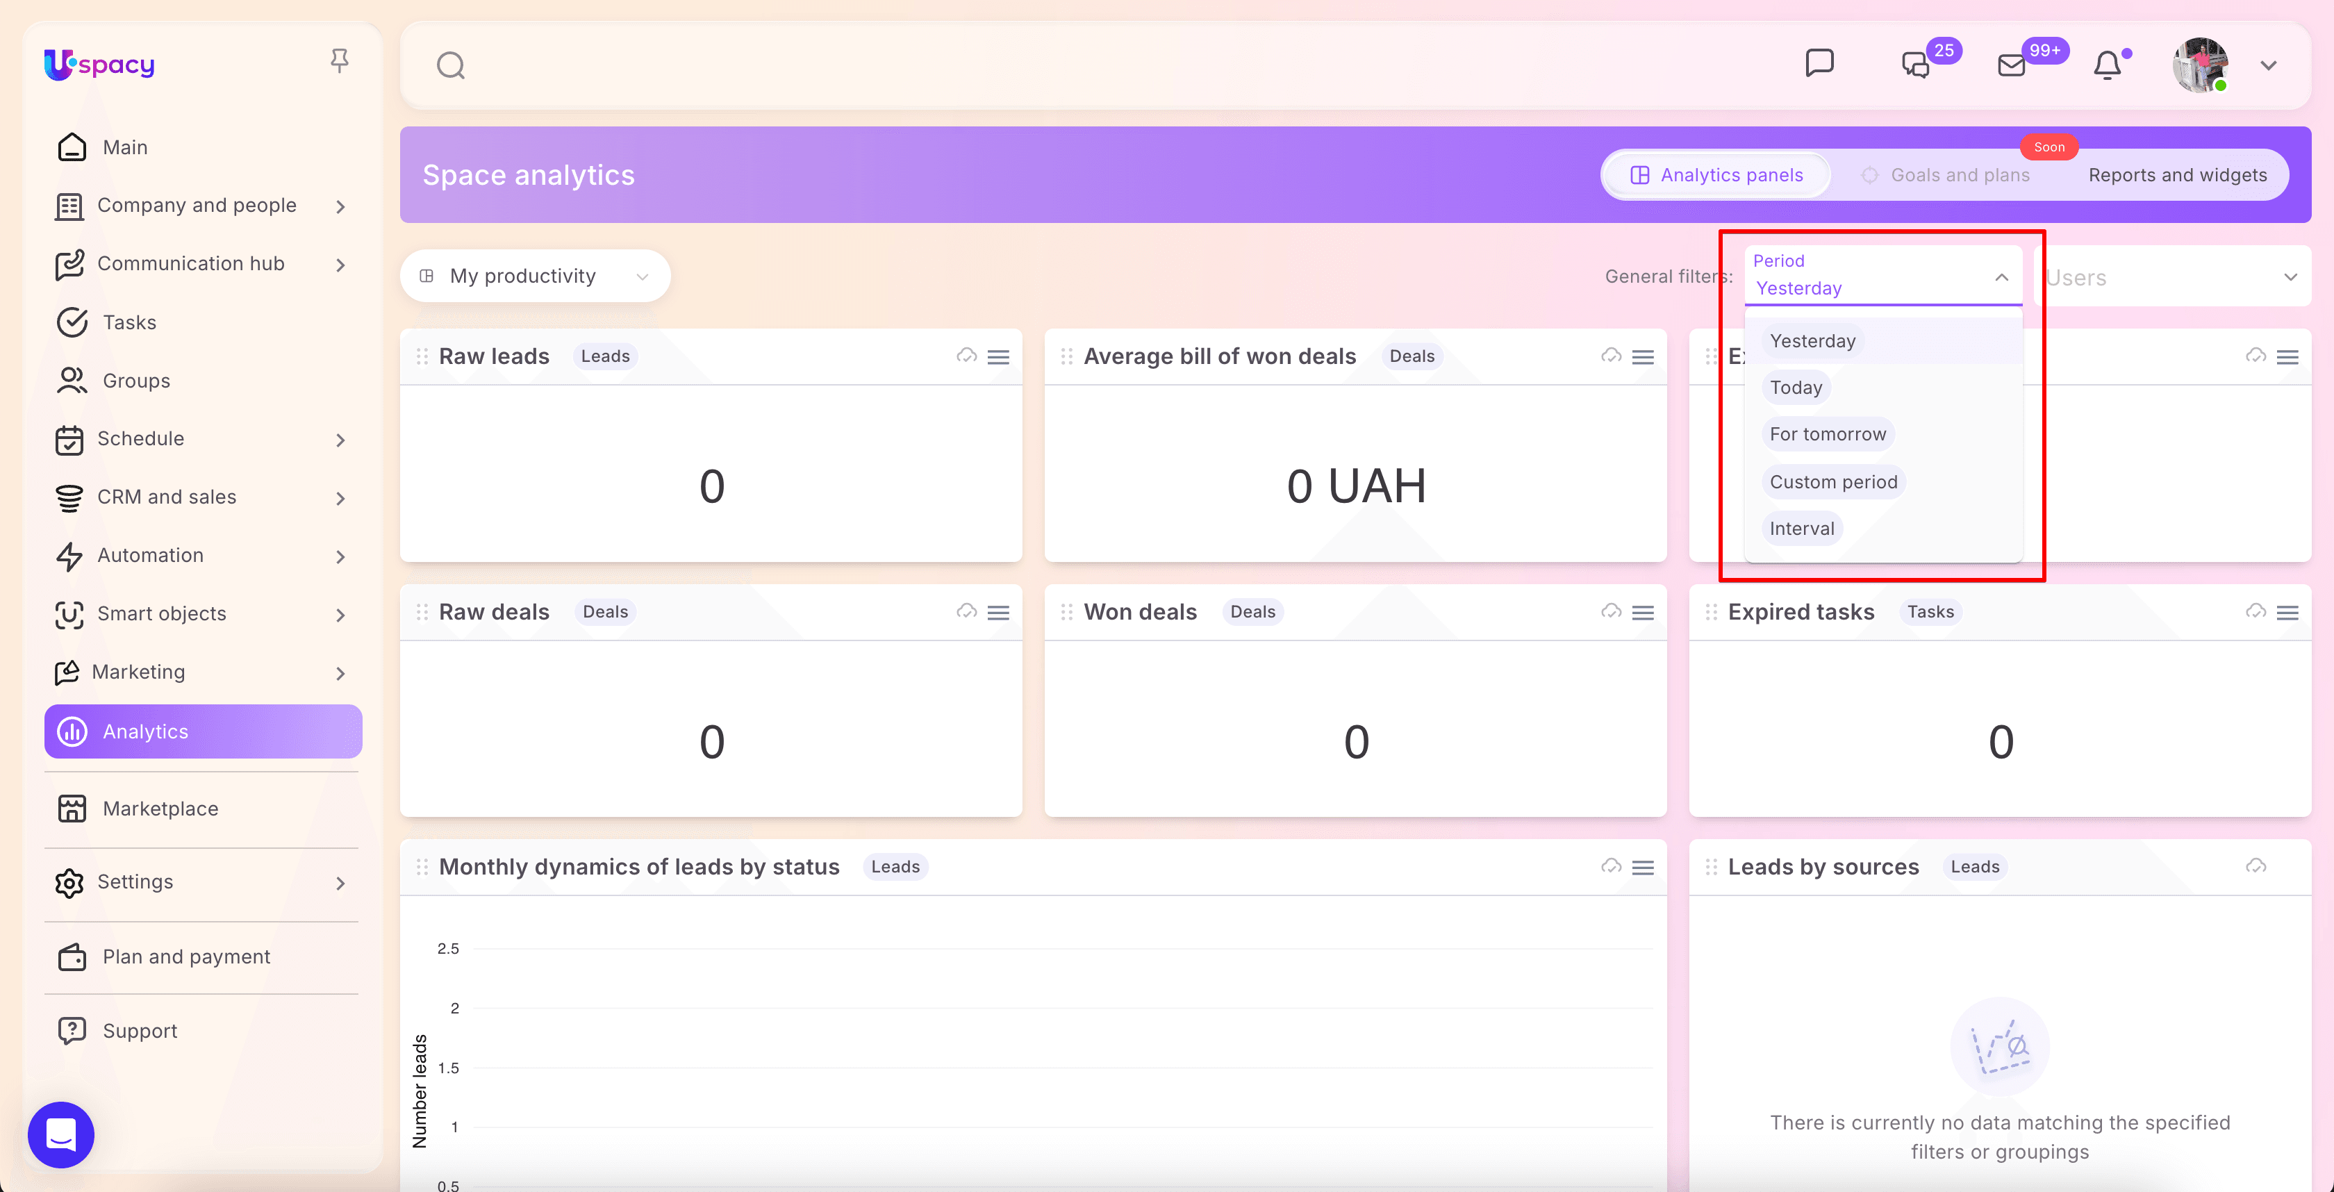Open the Raw deals widget menu
2334x1192 pixels.
[x=998, y=612]
